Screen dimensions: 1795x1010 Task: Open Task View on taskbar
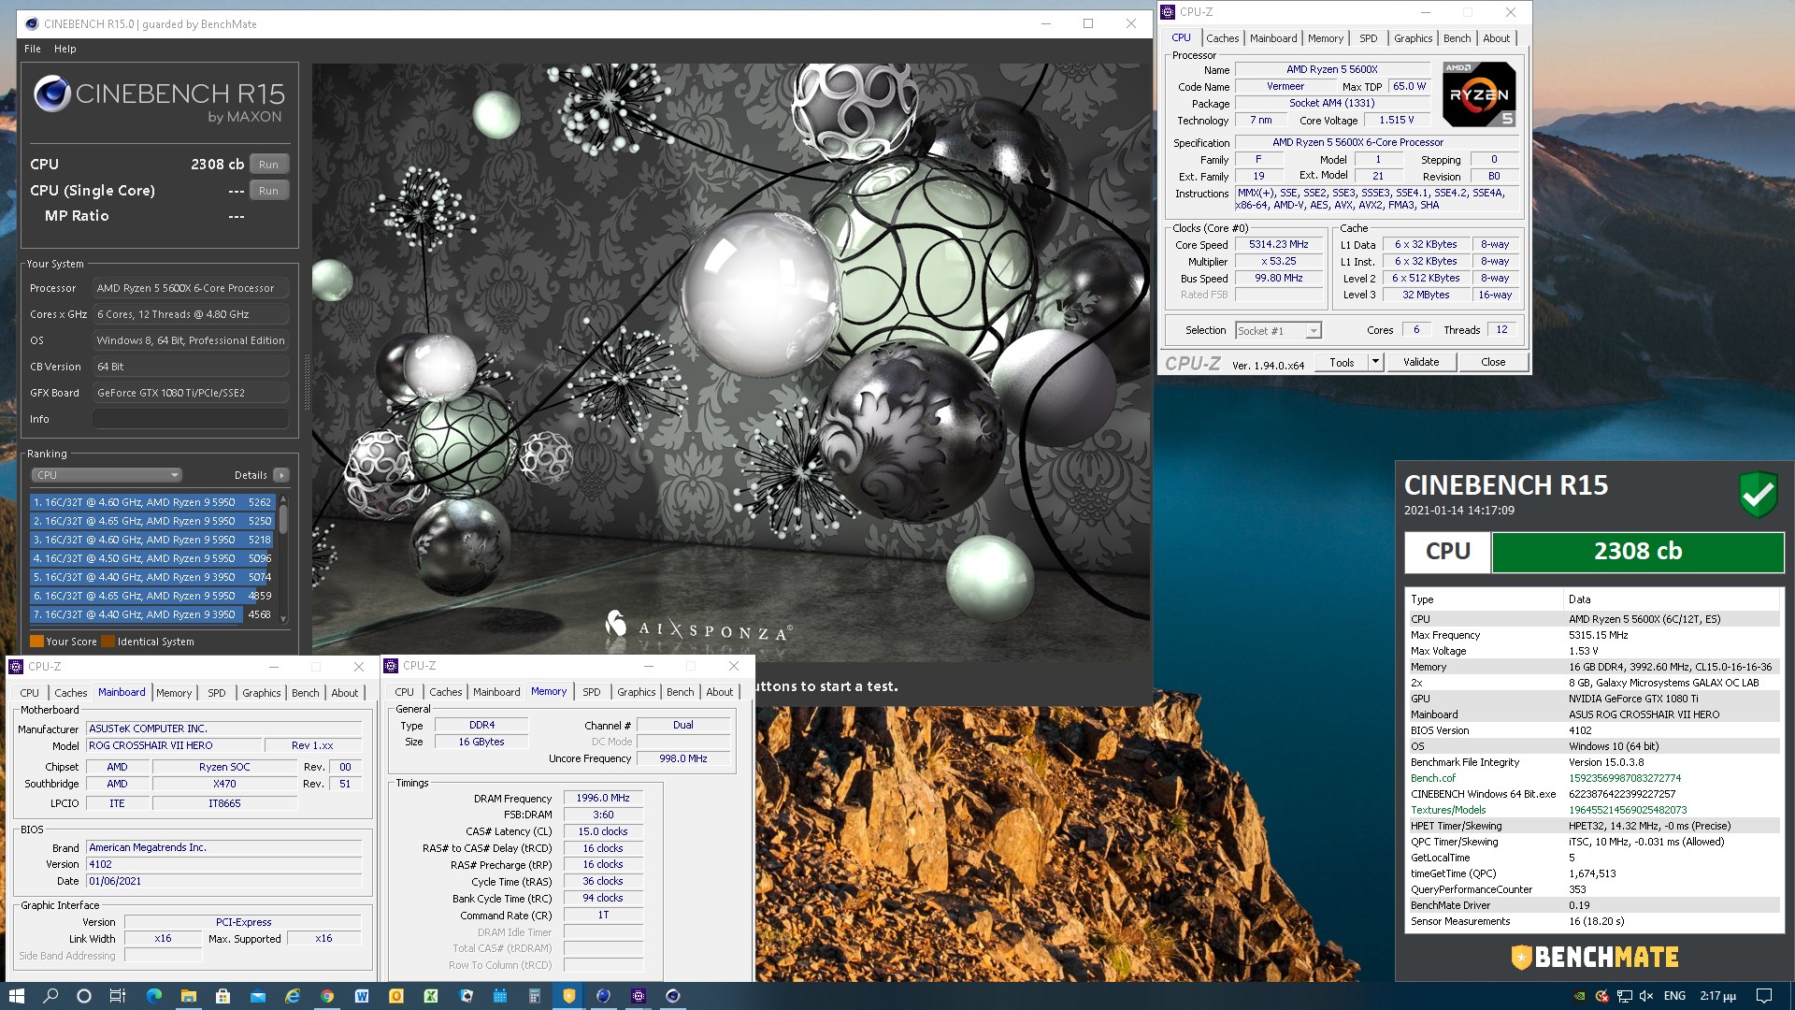118,996
